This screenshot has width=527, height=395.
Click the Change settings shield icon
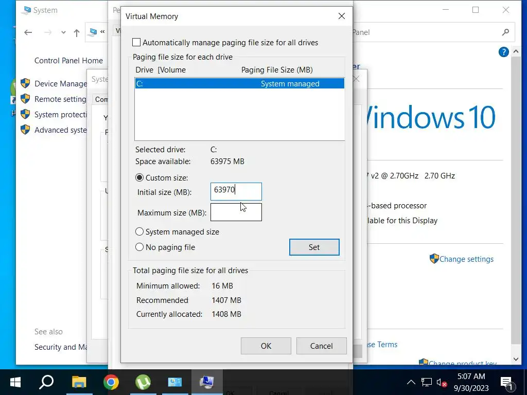434,259
